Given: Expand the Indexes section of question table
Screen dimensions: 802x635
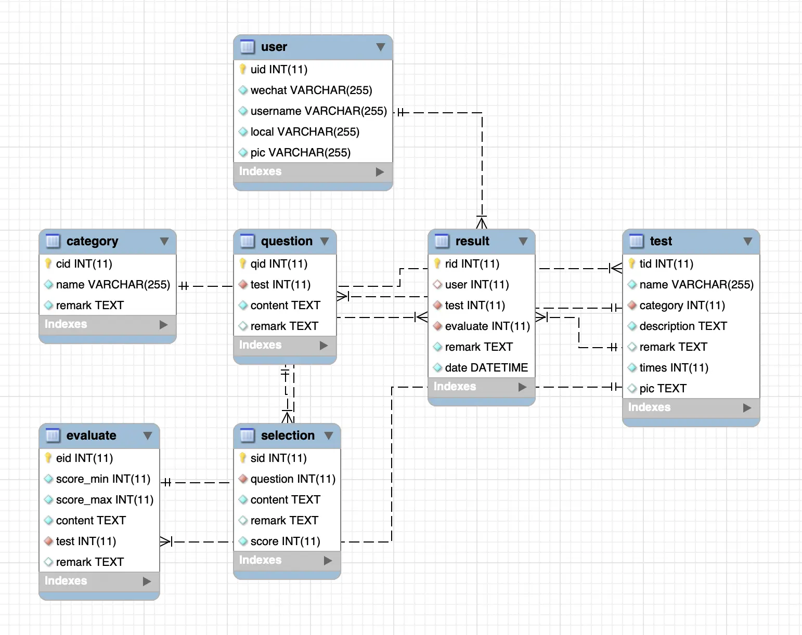Looking at the screenshot, I should click(x=324, y=345).
